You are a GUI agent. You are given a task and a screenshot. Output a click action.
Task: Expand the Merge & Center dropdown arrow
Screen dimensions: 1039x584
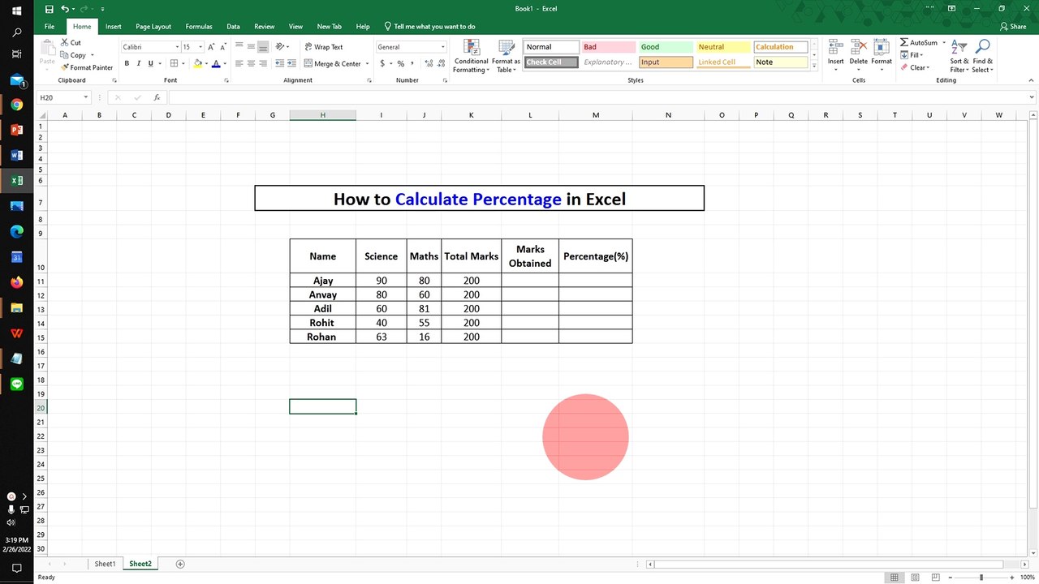(x=367, y=64)
